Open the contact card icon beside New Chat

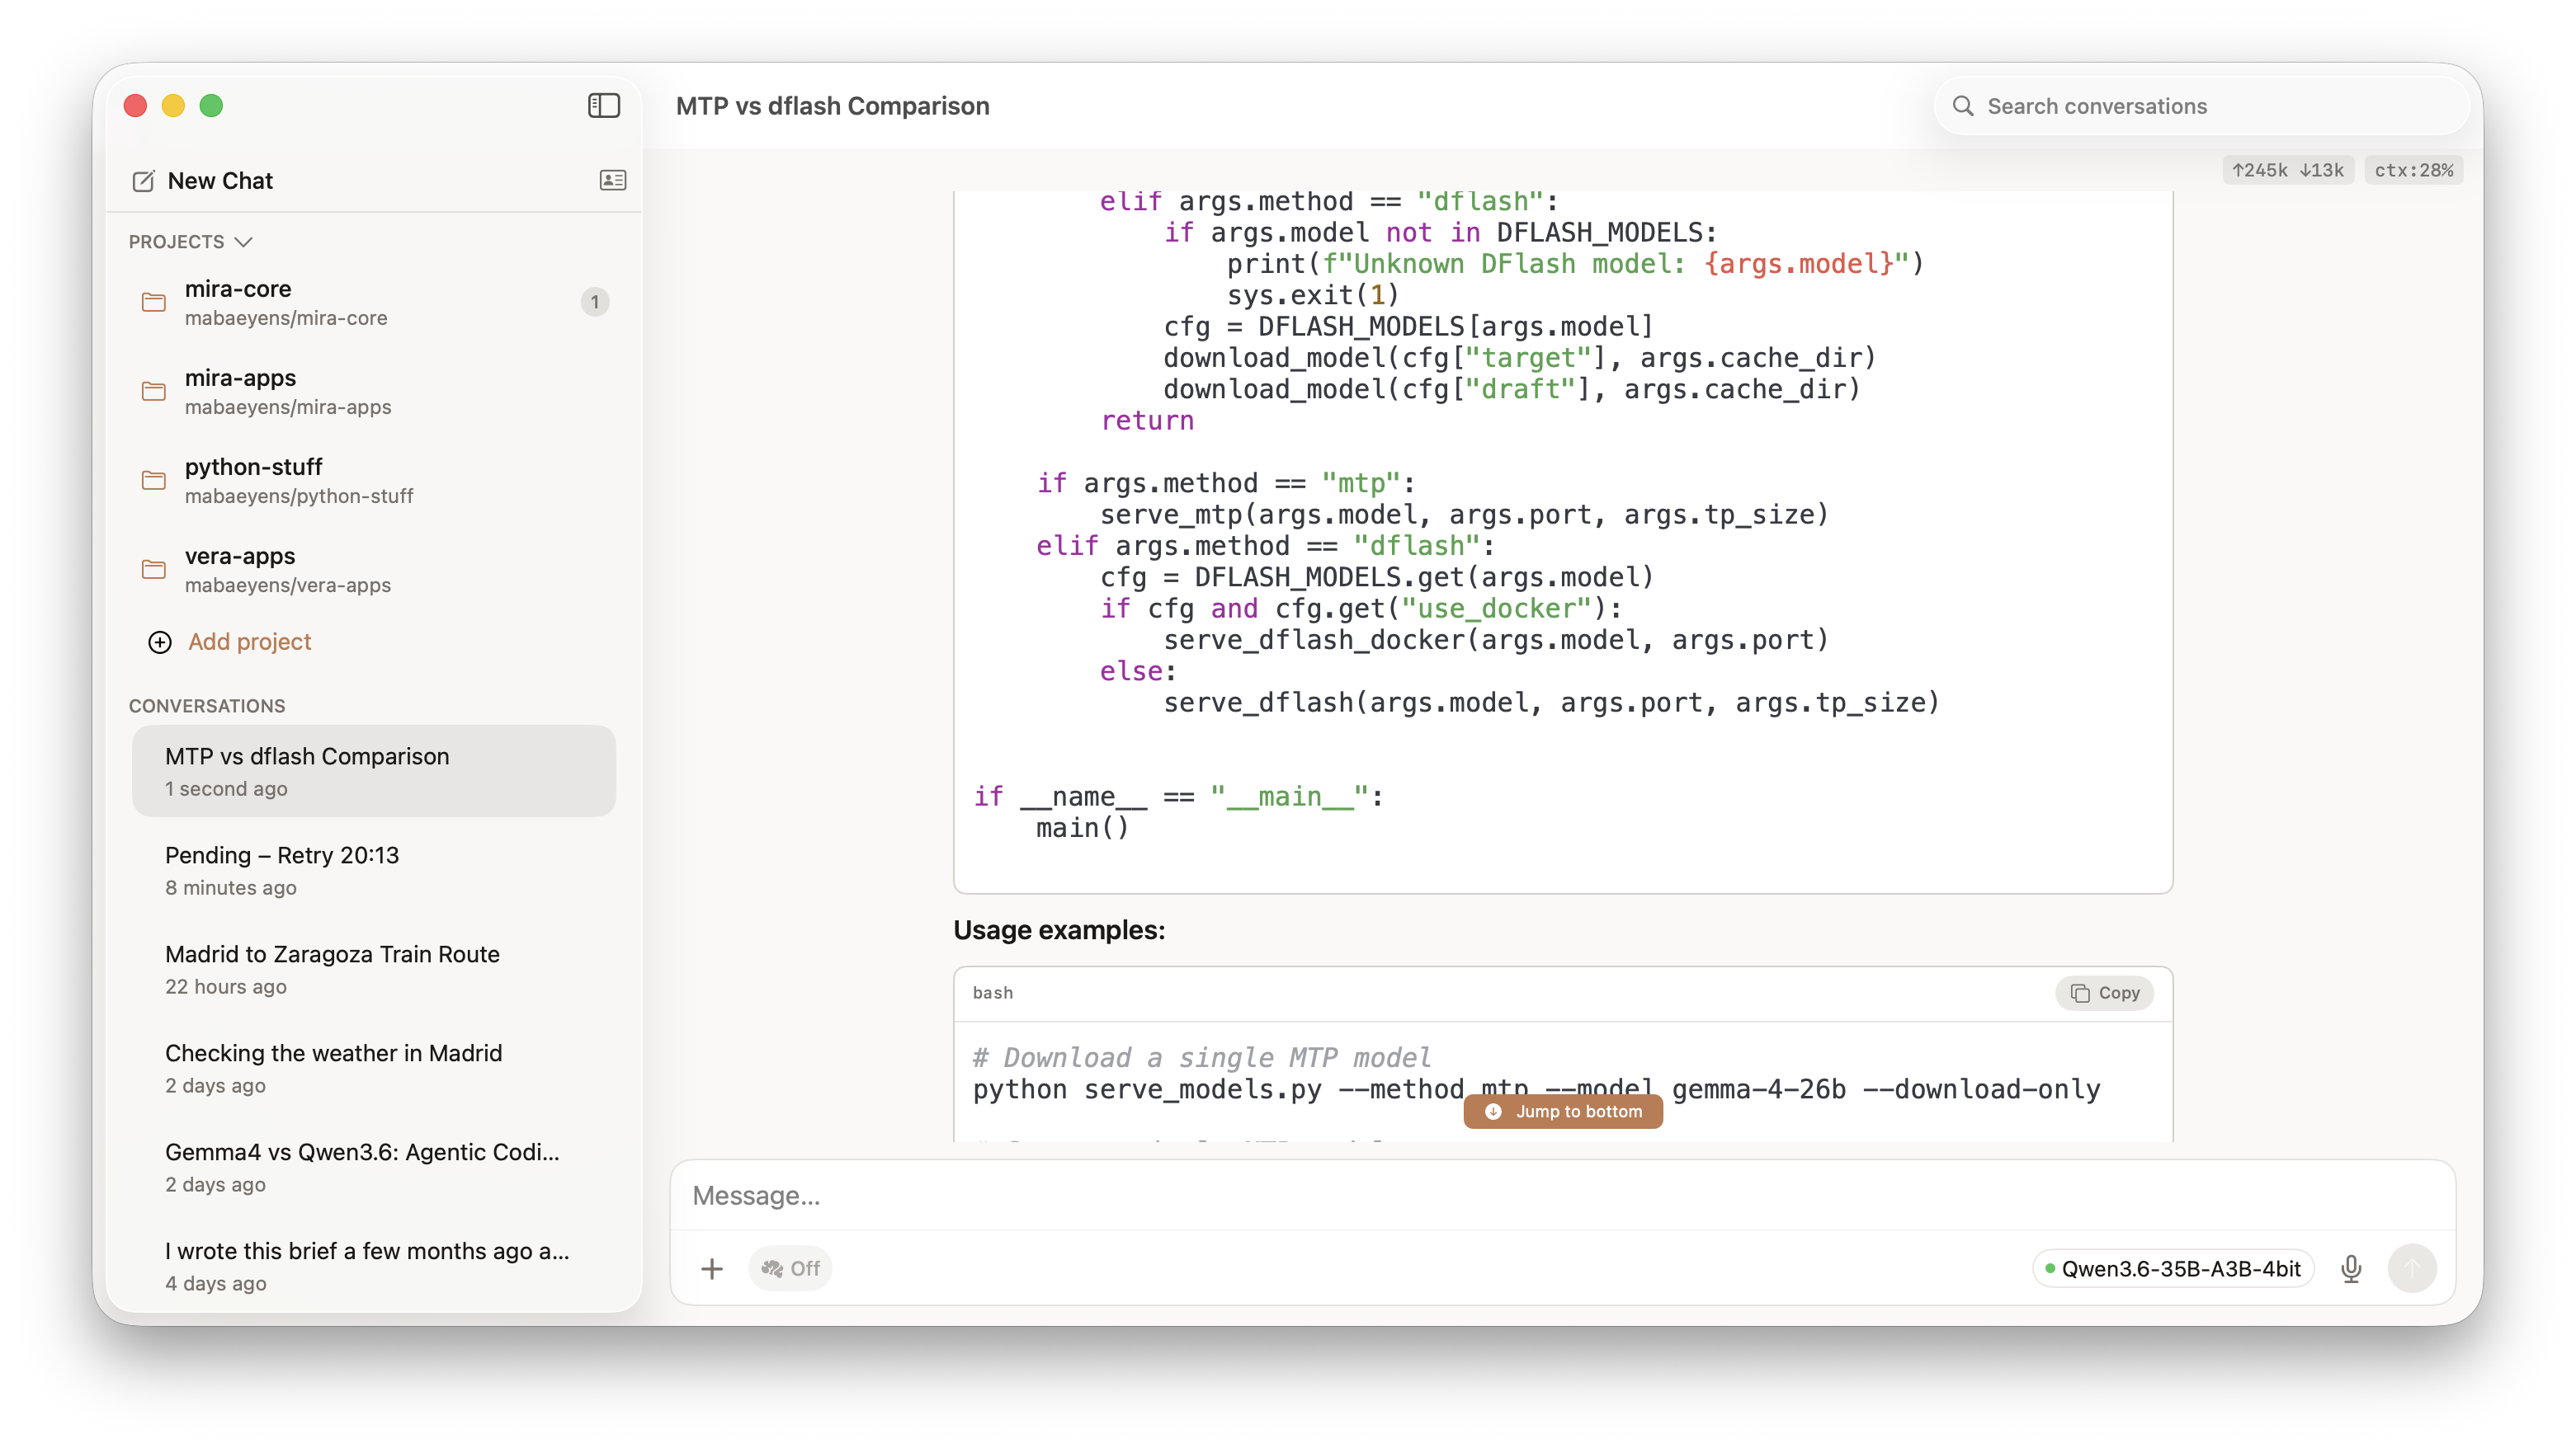pos(612,180)
